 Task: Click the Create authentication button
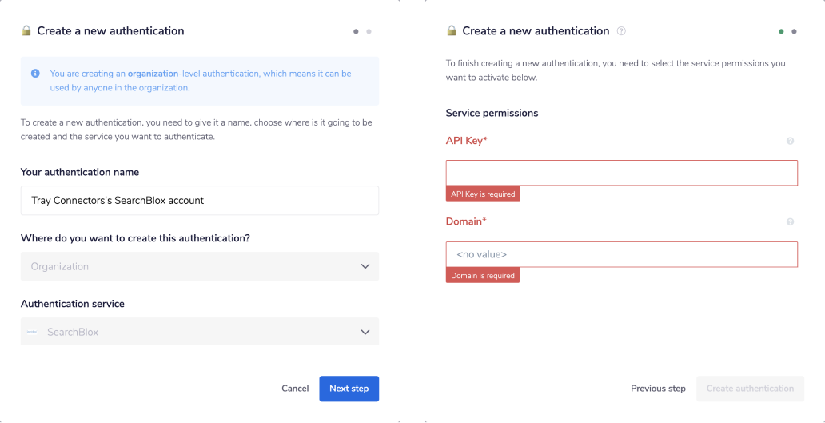(x=750, y=389)
